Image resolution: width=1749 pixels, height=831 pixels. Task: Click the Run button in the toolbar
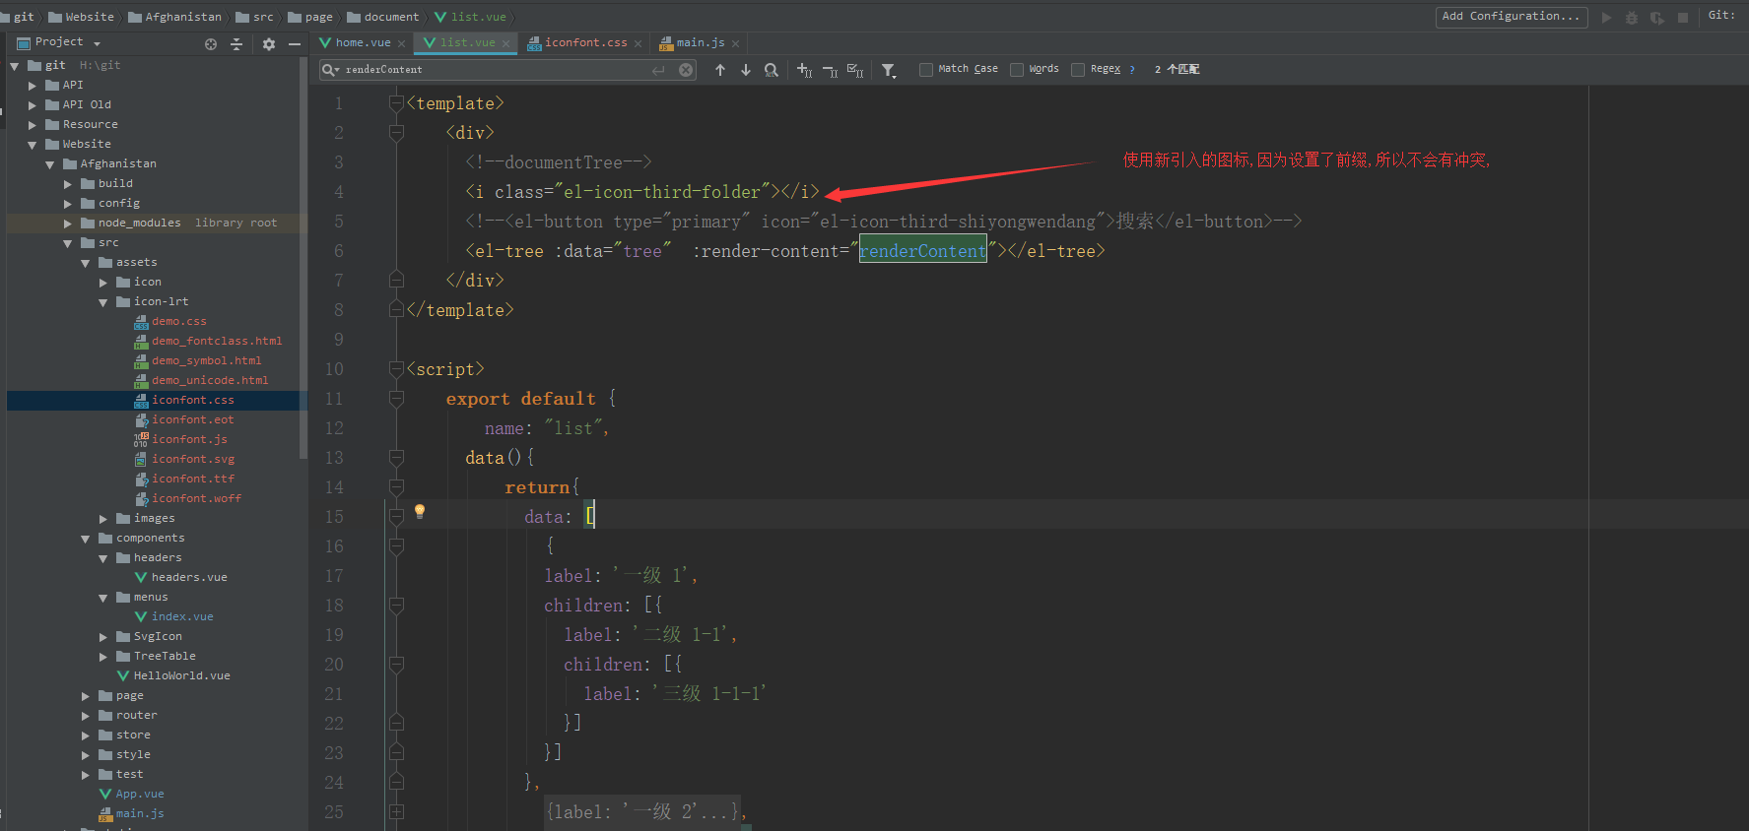(1606, 18)
